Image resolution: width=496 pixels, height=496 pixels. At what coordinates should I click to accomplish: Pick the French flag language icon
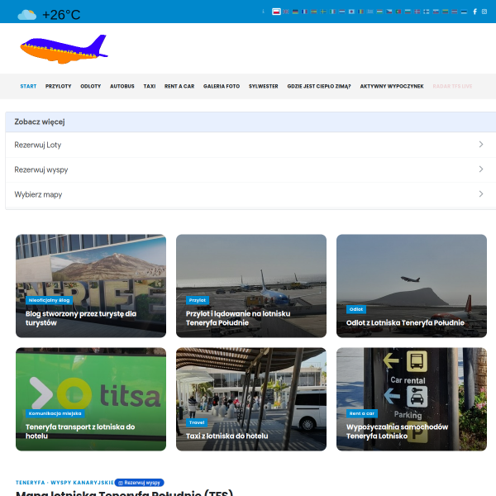coord(304,12)
